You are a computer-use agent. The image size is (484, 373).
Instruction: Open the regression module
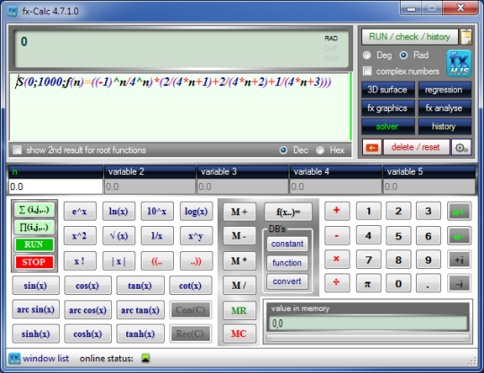pos(445,90)
